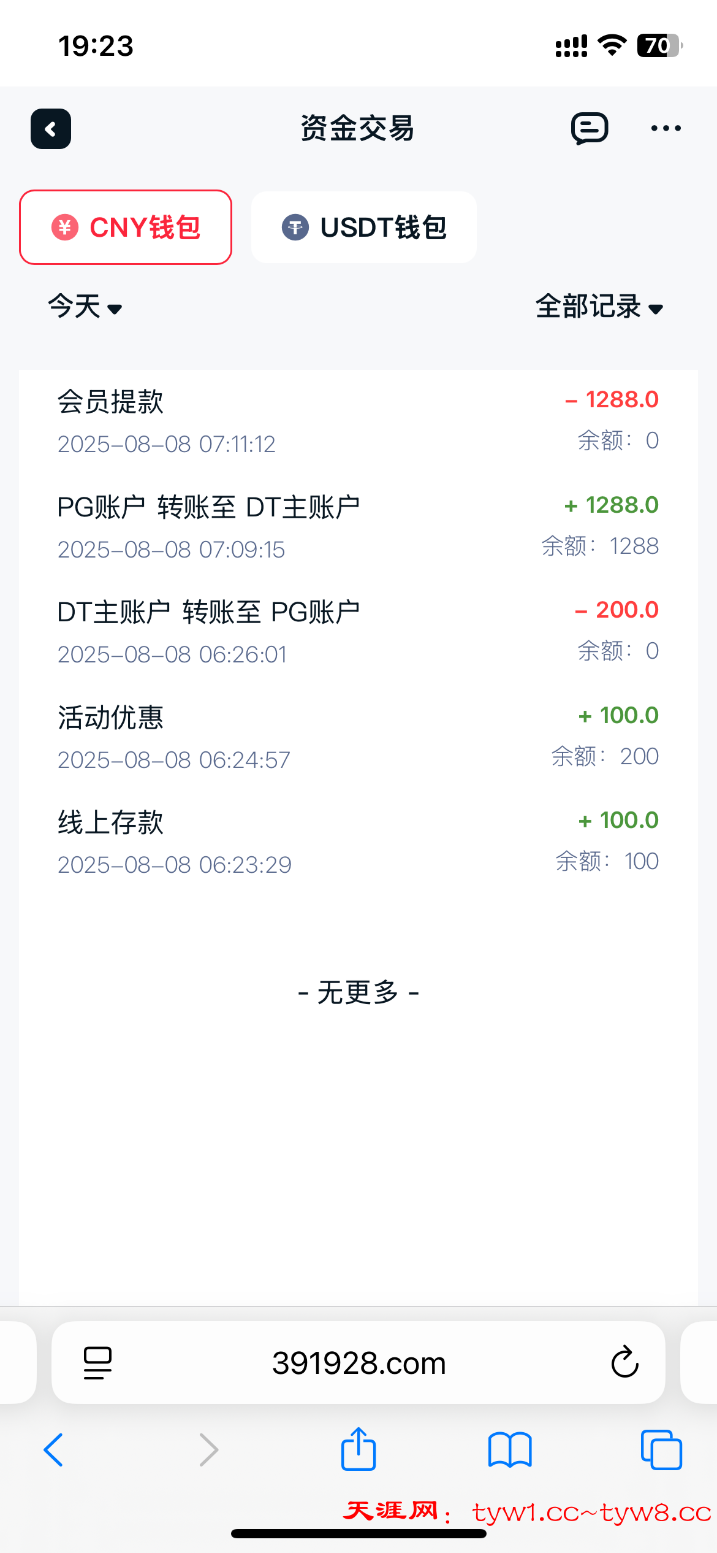717x1553 pixels.
Task: Tap the Safari share icon
Action: [x=358, y=1449]
